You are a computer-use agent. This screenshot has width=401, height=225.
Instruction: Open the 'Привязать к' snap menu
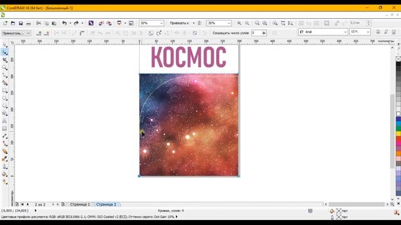coord(182,23)
